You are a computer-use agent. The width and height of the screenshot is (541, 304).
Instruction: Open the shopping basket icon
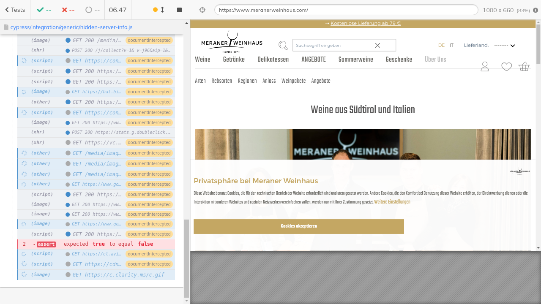point(524,66)
